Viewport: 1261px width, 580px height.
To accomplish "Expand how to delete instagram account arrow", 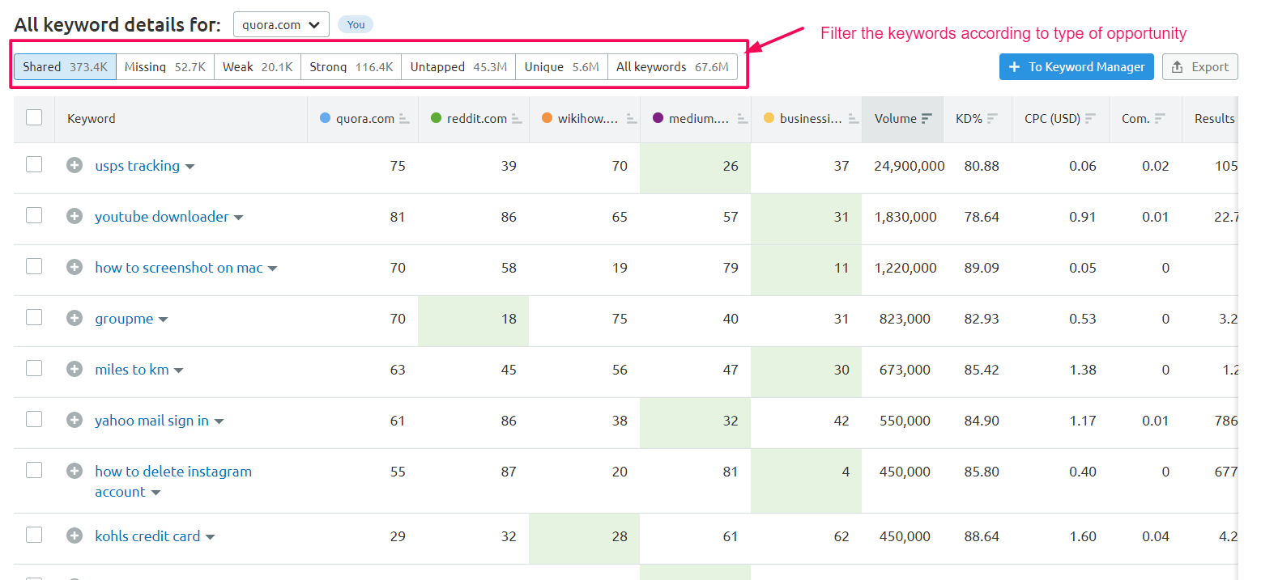I will click(156, 493).
